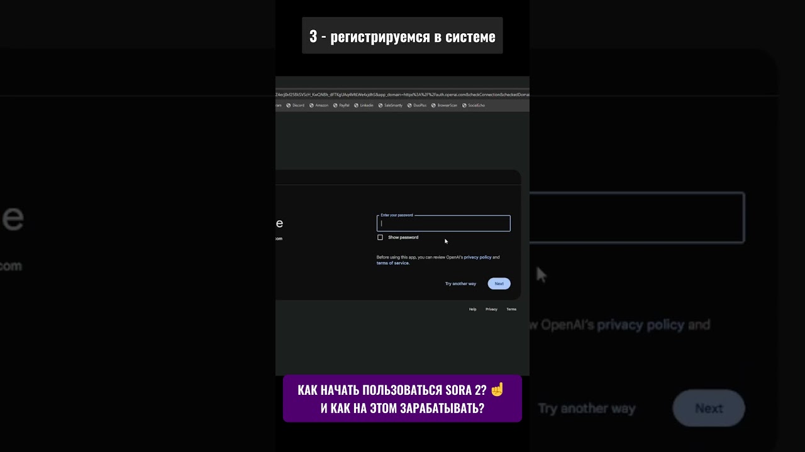Click the Next button
This screenshot has width=805, height=452.
click(x=499, y=284)
